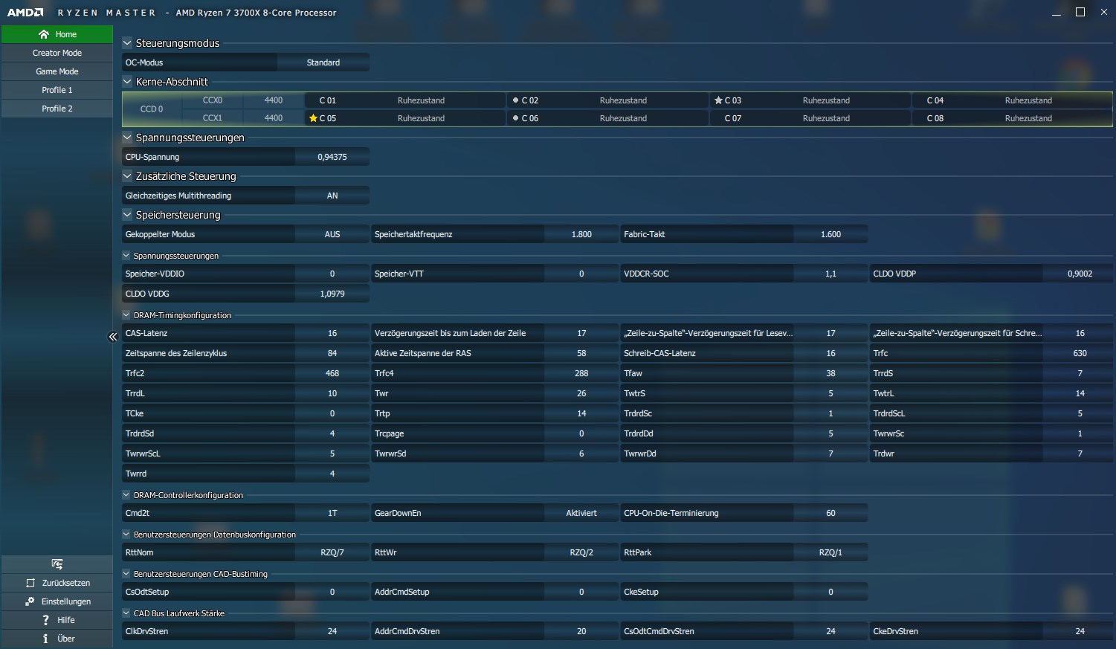Click the Gleichzeitiges Multithreading AN value
This screenshot has height=649, width=1116.
(332, 196)
